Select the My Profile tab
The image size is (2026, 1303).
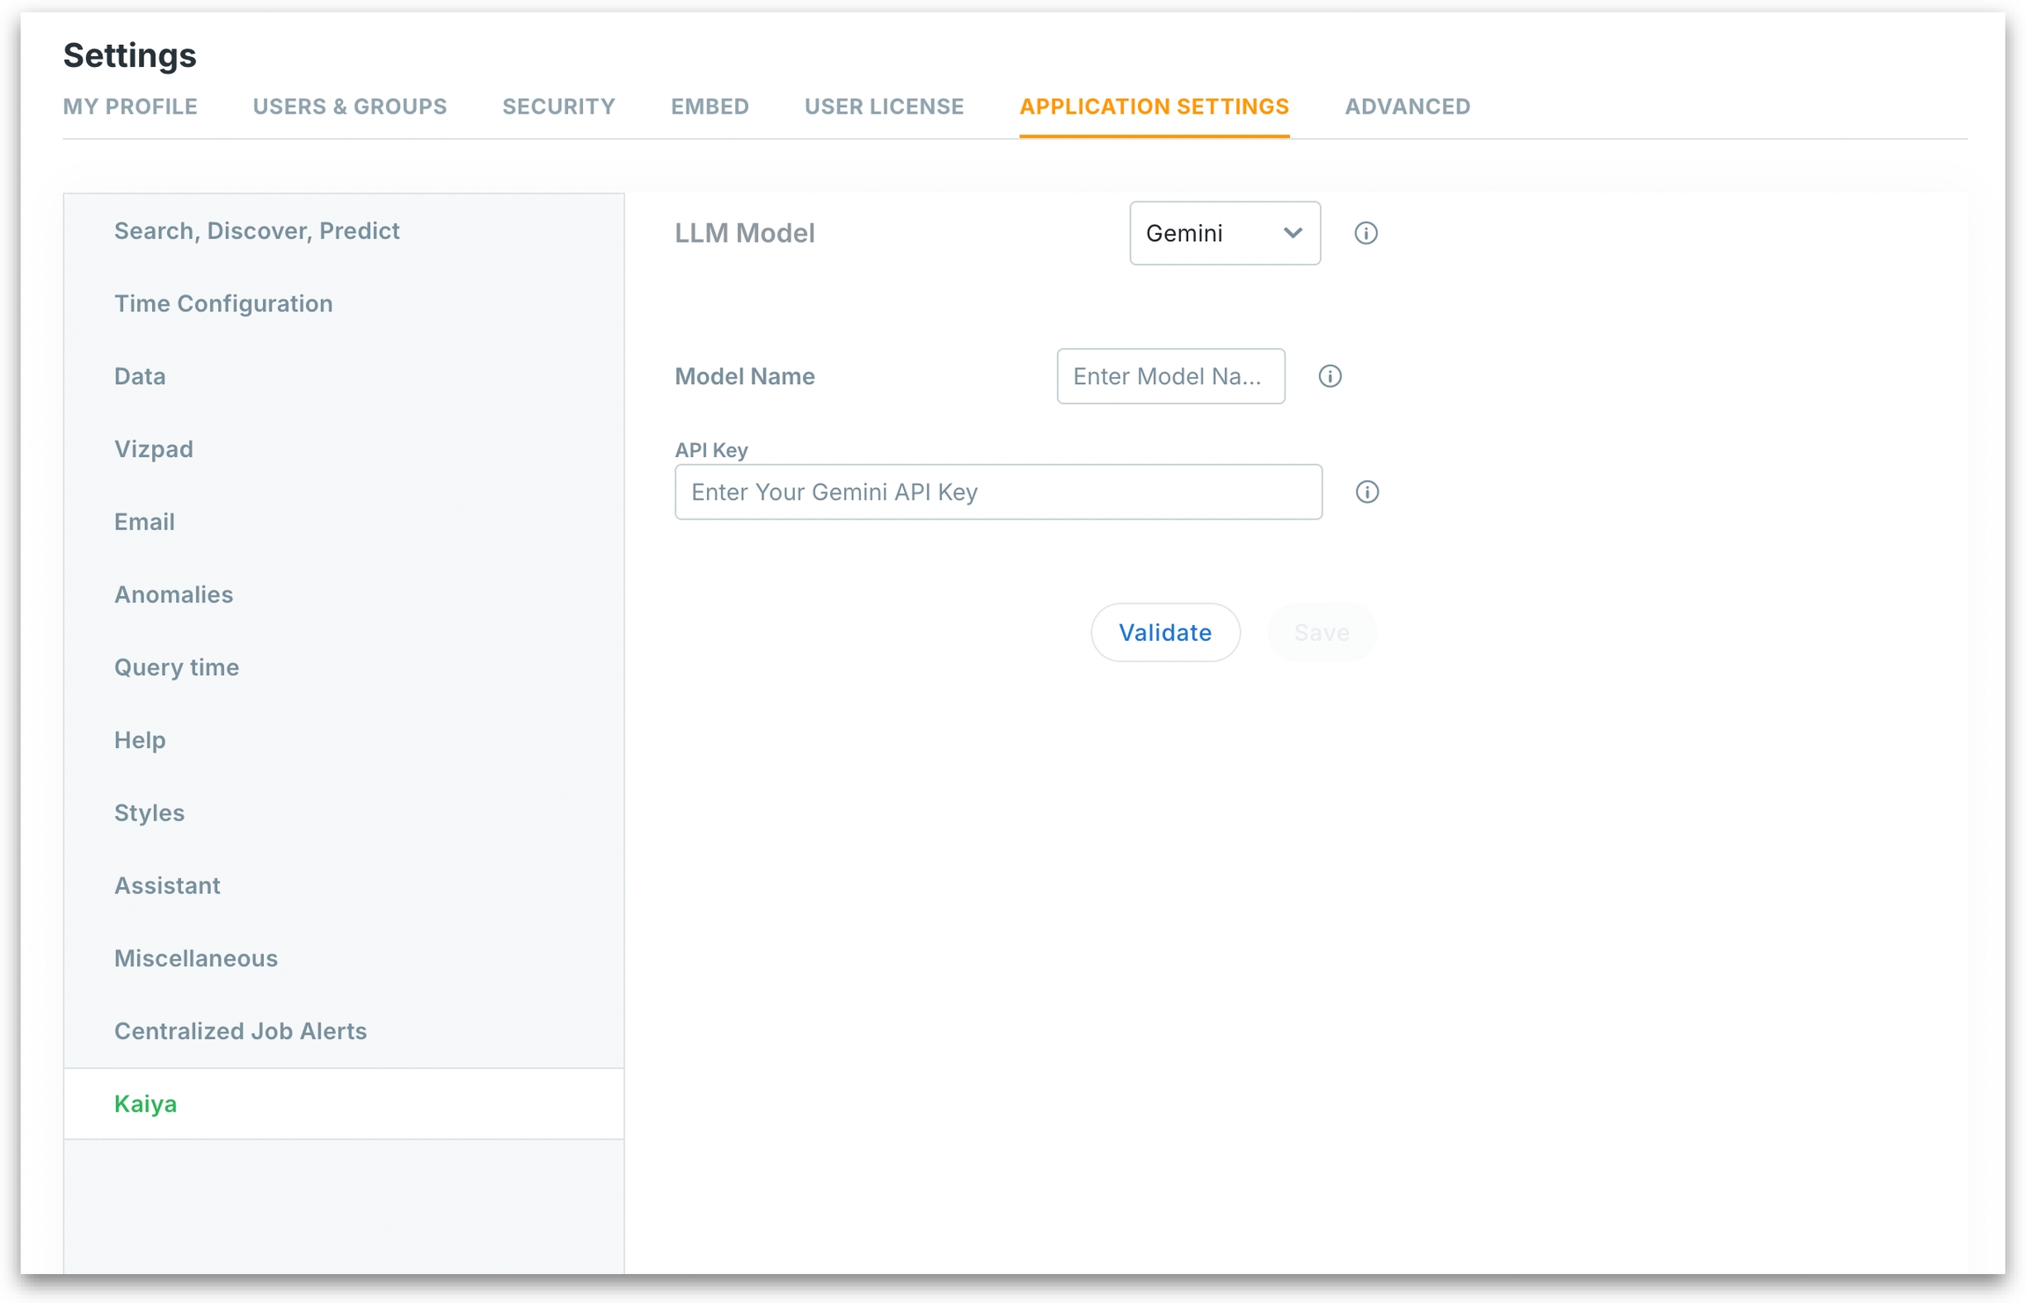[130, 106]
